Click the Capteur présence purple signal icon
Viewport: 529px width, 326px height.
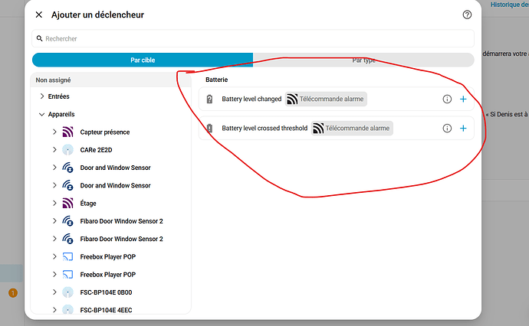coord(67,132)
